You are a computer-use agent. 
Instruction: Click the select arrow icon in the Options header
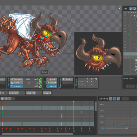(x=87, y=79)
